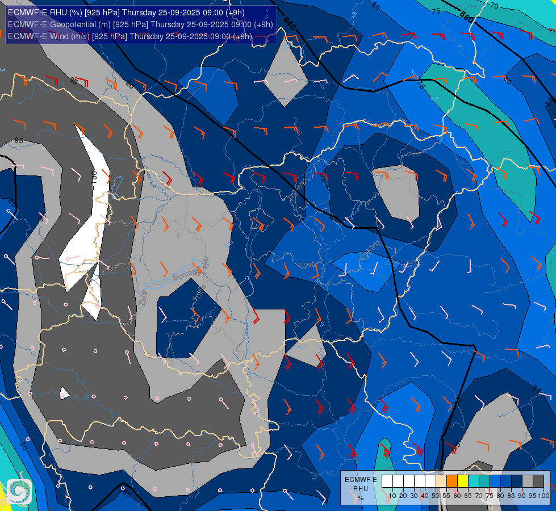Click the ECMWF-E Wind (m/s) title line
Image resolution: width=556 pixels, height=511 pixels.
[130, 36]
